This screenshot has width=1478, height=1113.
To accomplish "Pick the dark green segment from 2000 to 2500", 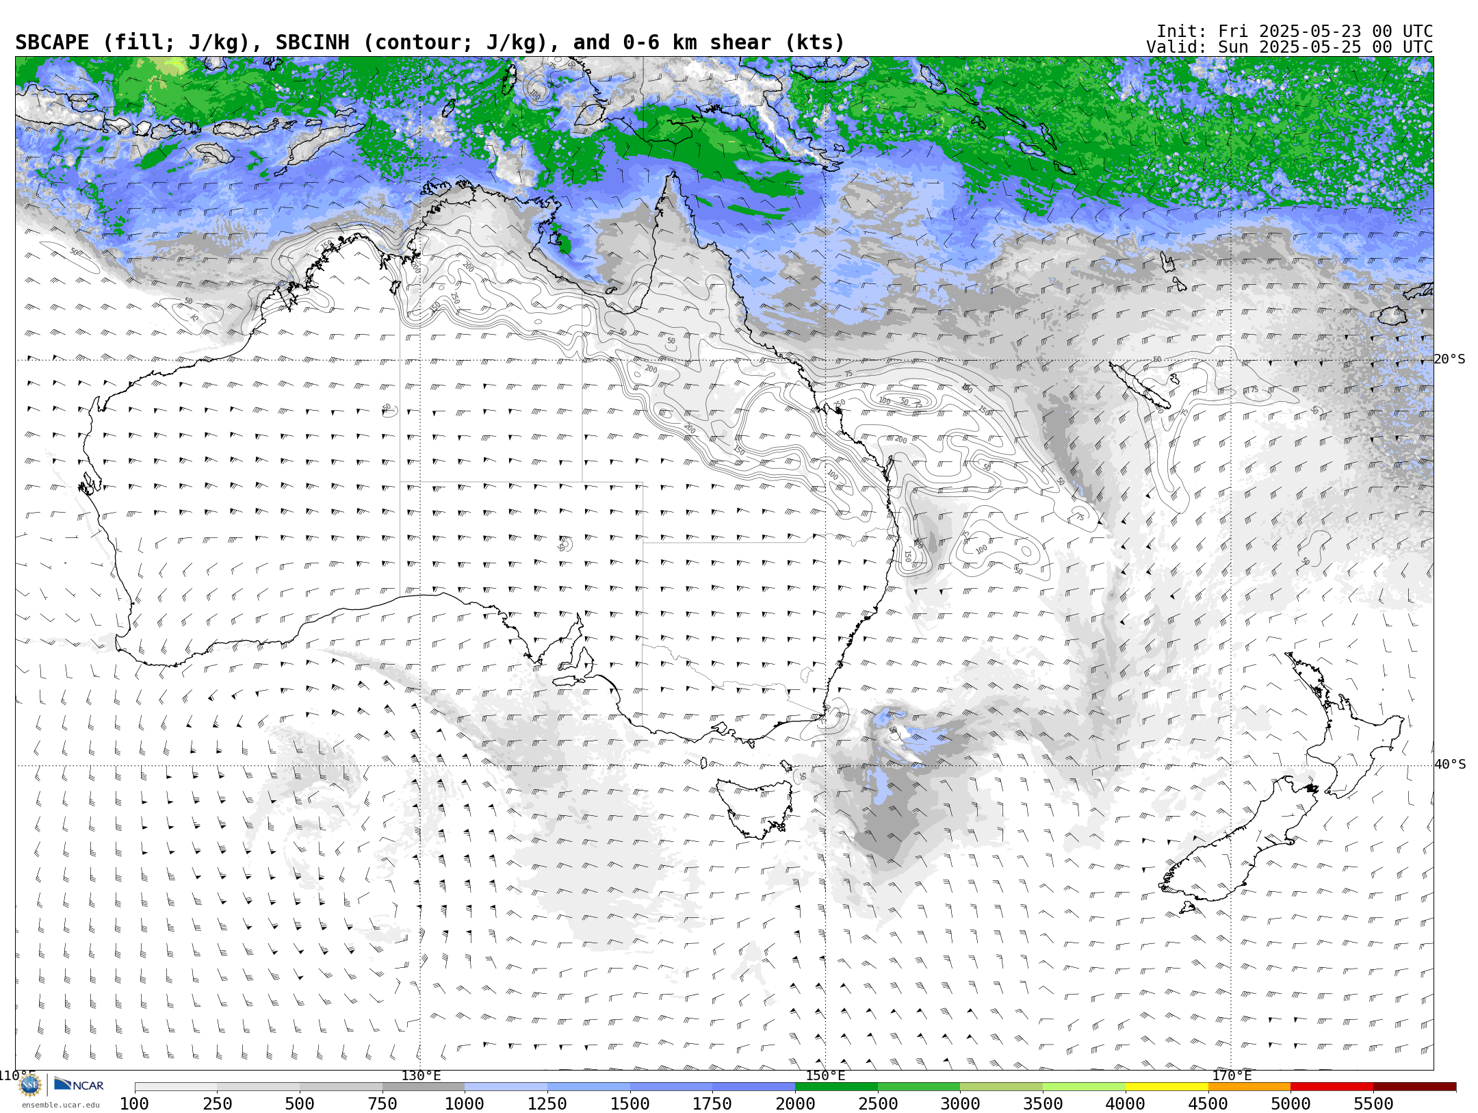I will point(836,1087).
